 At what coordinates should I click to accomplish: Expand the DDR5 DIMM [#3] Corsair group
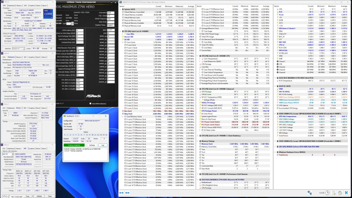(275, 141)
